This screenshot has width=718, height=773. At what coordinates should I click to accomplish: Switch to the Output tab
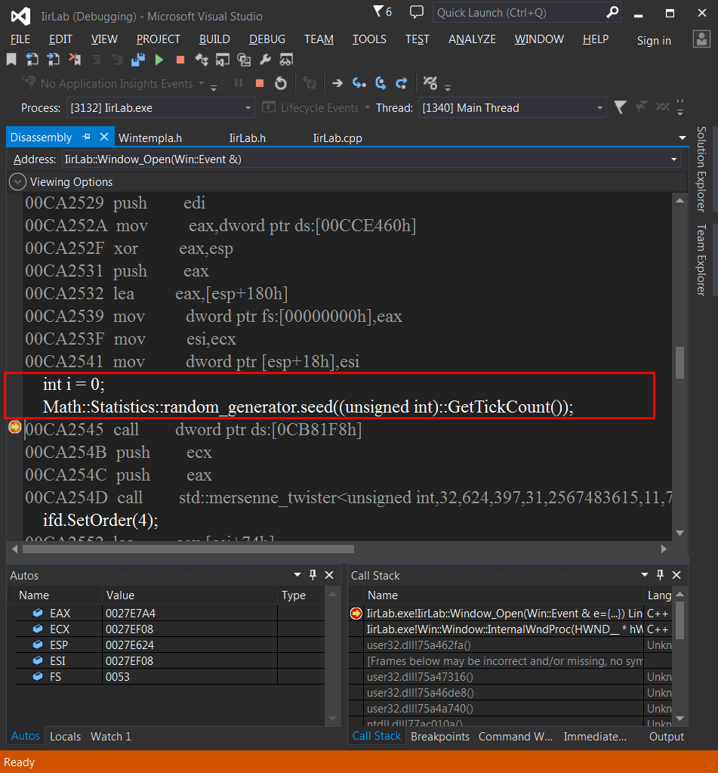(667, 737)
